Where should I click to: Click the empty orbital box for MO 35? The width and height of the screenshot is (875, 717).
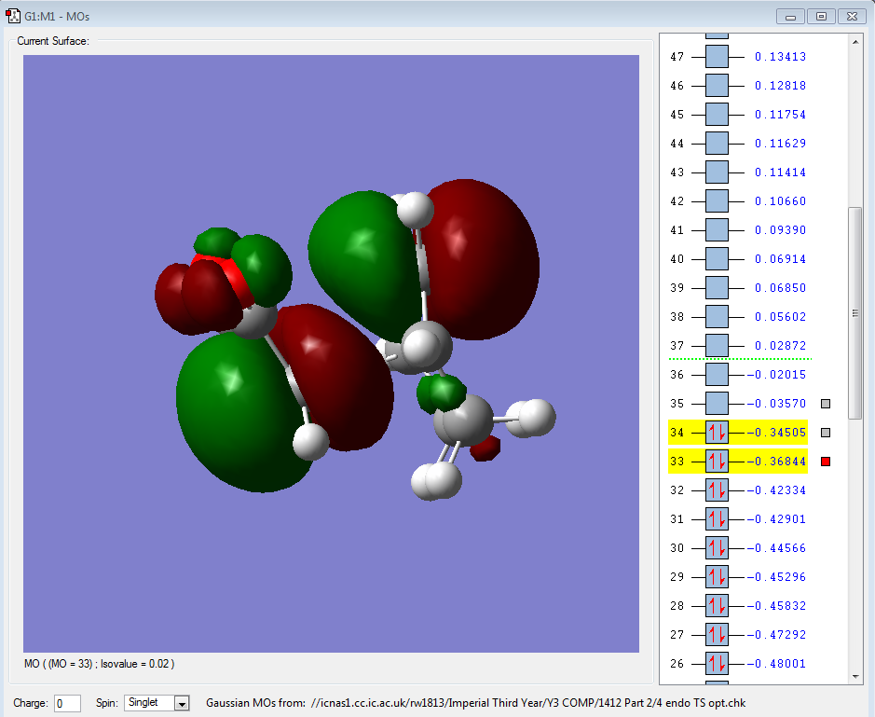click(x=717, y=404)
